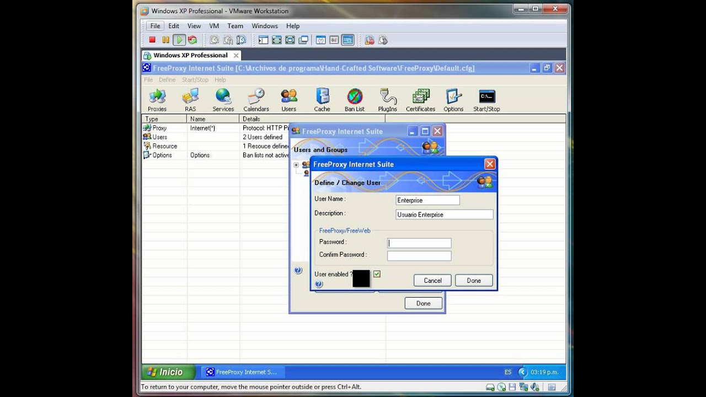The image size is (706, 397).
Task: Open the VMware Edit menu
Action: coord(174,26)
